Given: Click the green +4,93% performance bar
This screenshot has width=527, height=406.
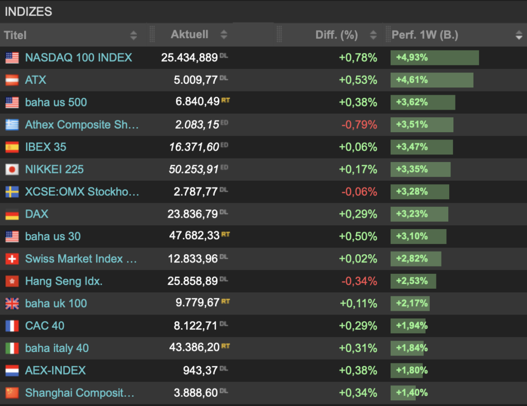Looking at the screenshot, I should point(434,58).
